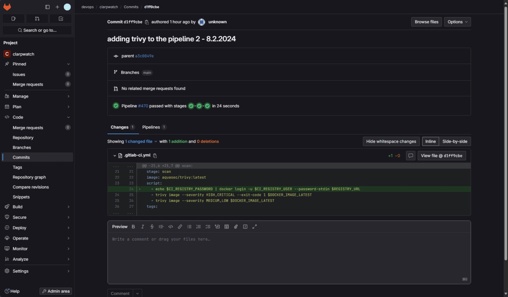Open the Comment button dropdown arrow
This screenshot has height=297, width=508.
138,293
